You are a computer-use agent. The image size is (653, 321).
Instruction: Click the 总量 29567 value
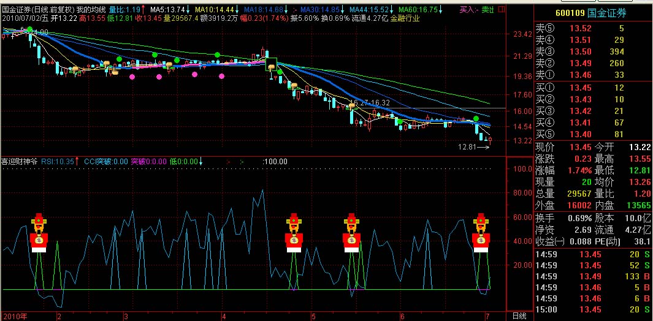tap(579, 194)
